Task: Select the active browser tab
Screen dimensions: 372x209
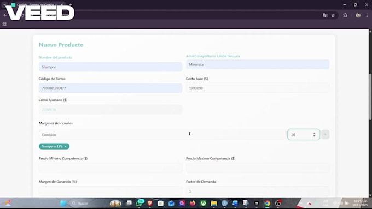Action: coord(38,4)
